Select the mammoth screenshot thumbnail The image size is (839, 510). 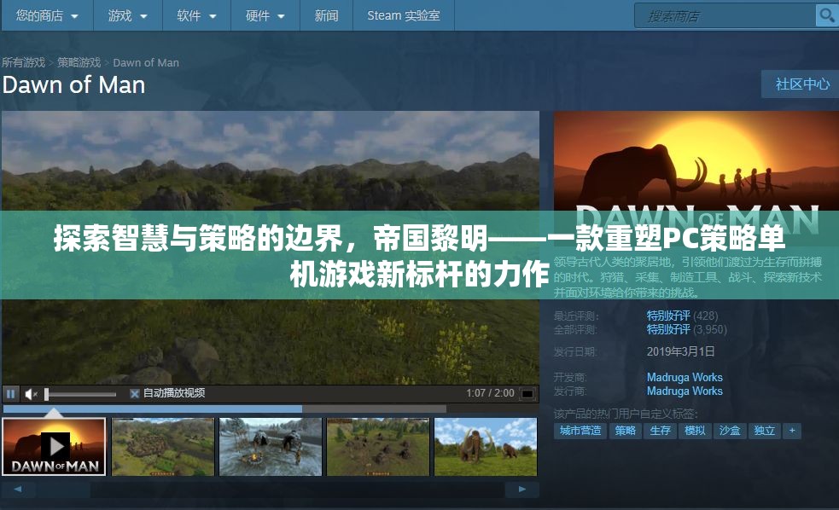pyautogui.click(x=486, y=447)
